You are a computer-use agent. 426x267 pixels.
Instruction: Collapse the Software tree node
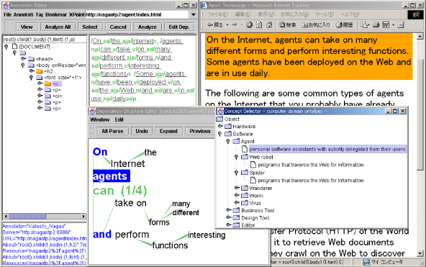click(220, 134)
